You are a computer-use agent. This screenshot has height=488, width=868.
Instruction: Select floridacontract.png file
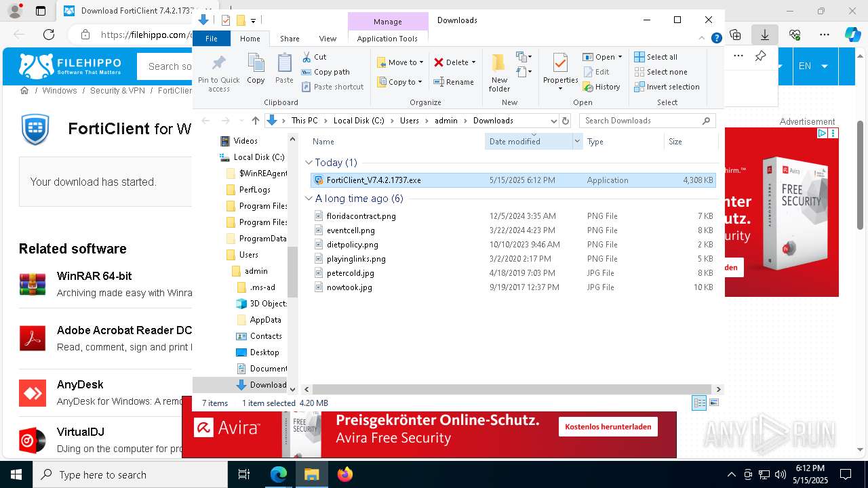coord(513,216)
